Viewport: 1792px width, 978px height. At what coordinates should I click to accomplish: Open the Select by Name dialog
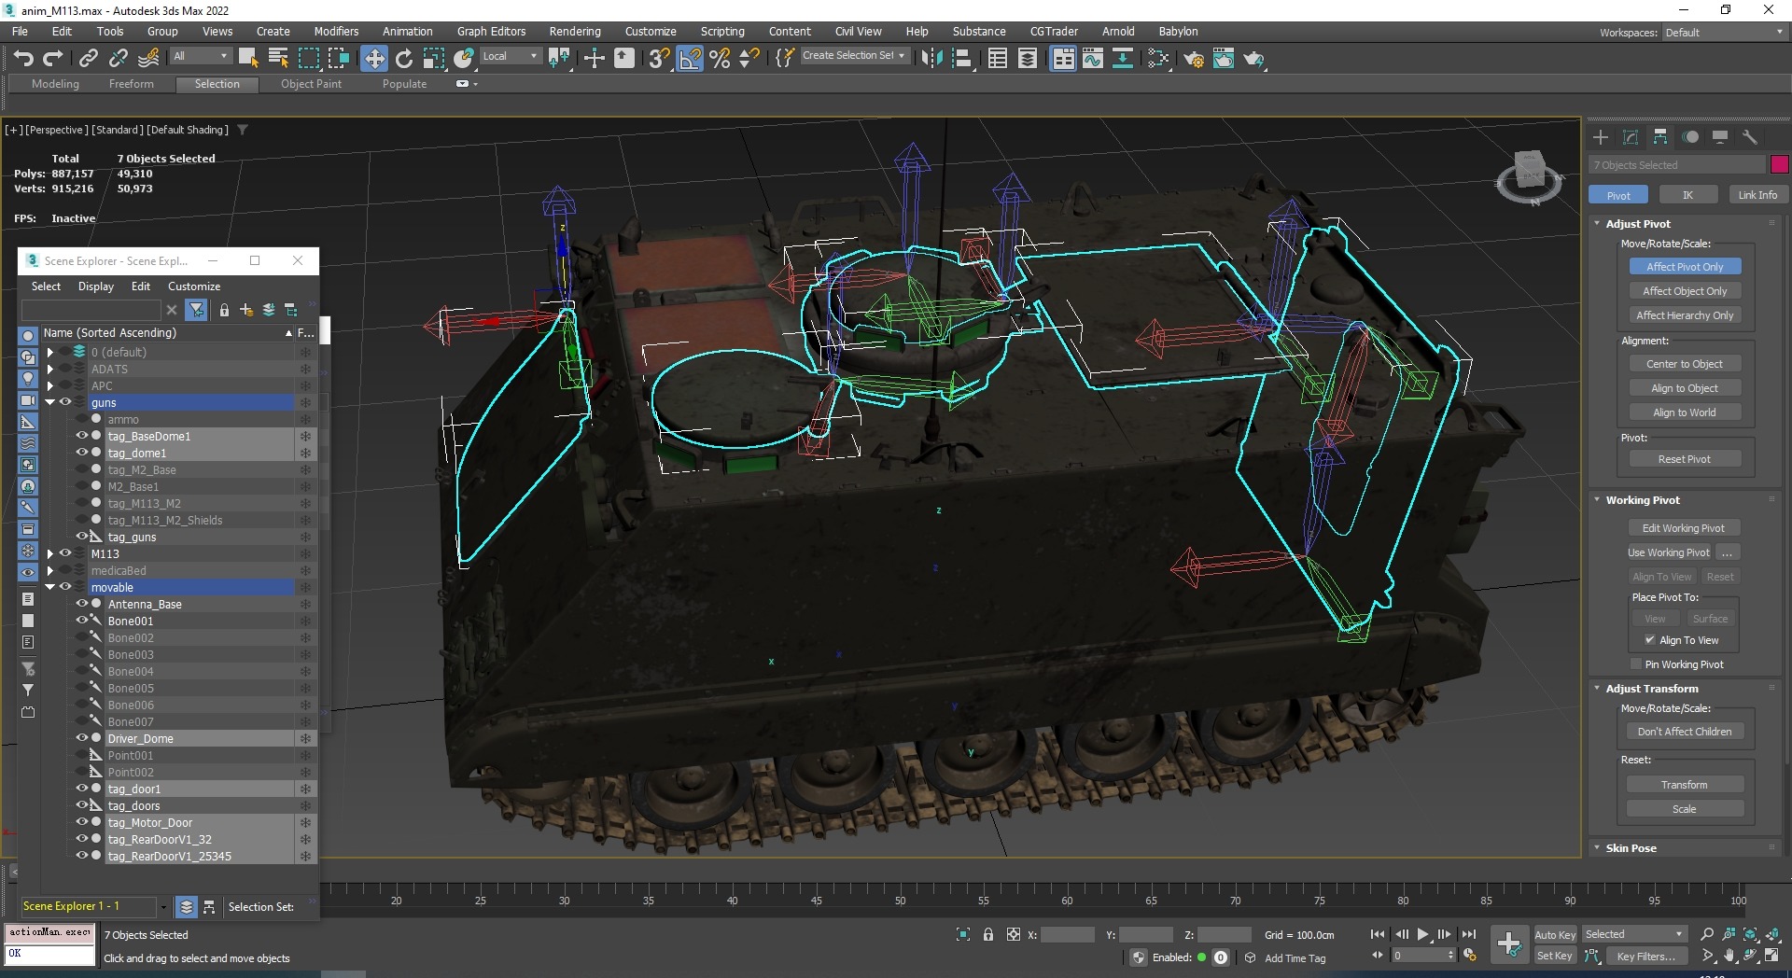(278, 58)
